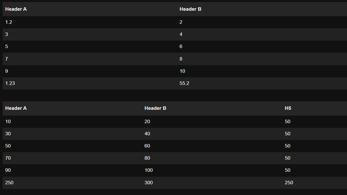347x195 pixels.
Task: Select the cell containing 90
Action: coord(8,170)
